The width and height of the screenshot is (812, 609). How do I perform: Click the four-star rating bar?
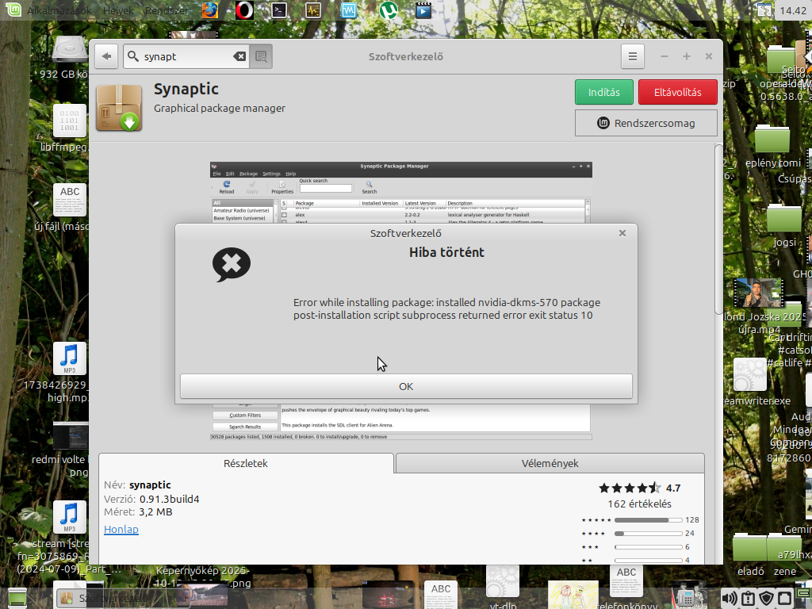click(649, 534)
